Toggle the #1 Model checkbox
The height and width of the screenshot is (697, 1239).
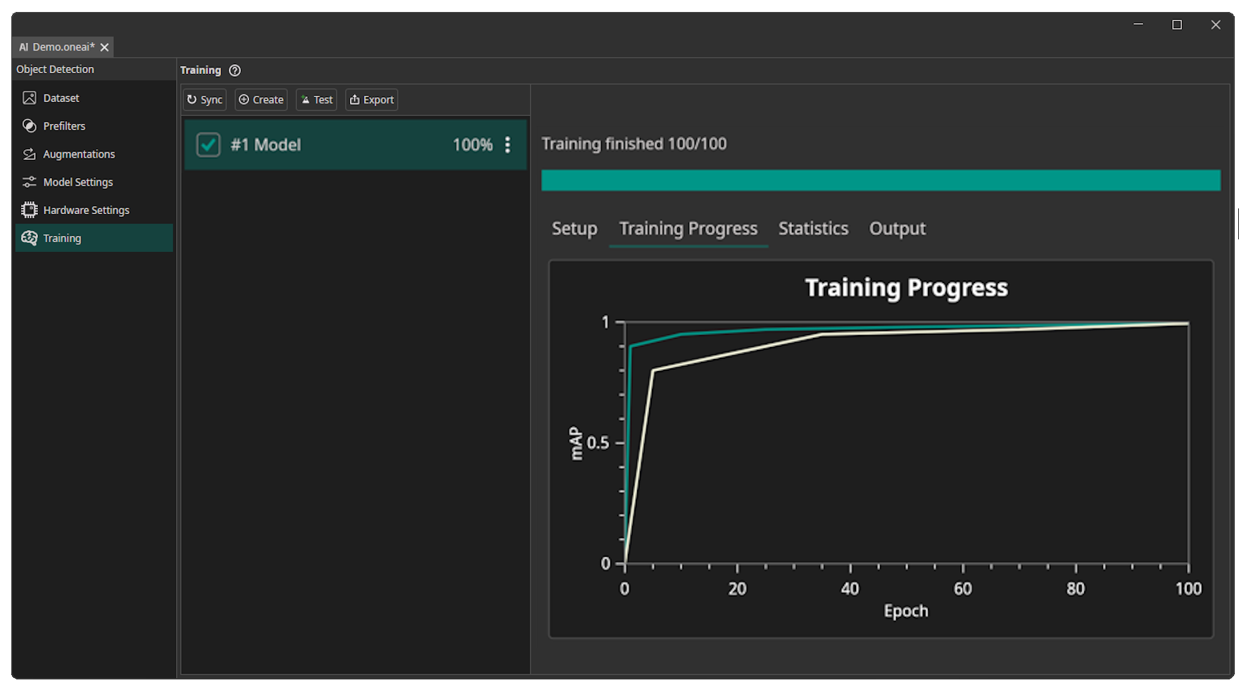[x=208, y=145]
